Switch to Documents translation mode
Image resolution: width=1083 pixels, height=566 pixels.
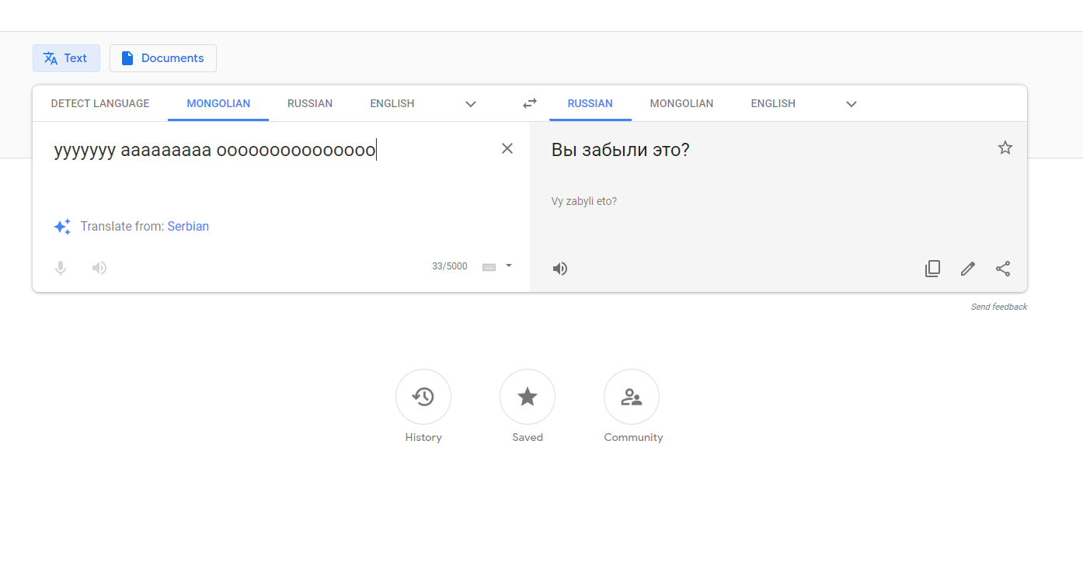point(163,58)
